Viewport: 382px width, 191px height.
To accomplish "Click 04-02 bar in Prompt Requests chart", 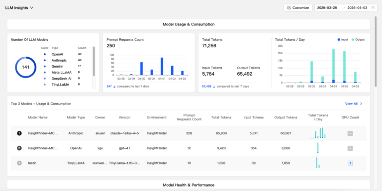I will 172,71.
